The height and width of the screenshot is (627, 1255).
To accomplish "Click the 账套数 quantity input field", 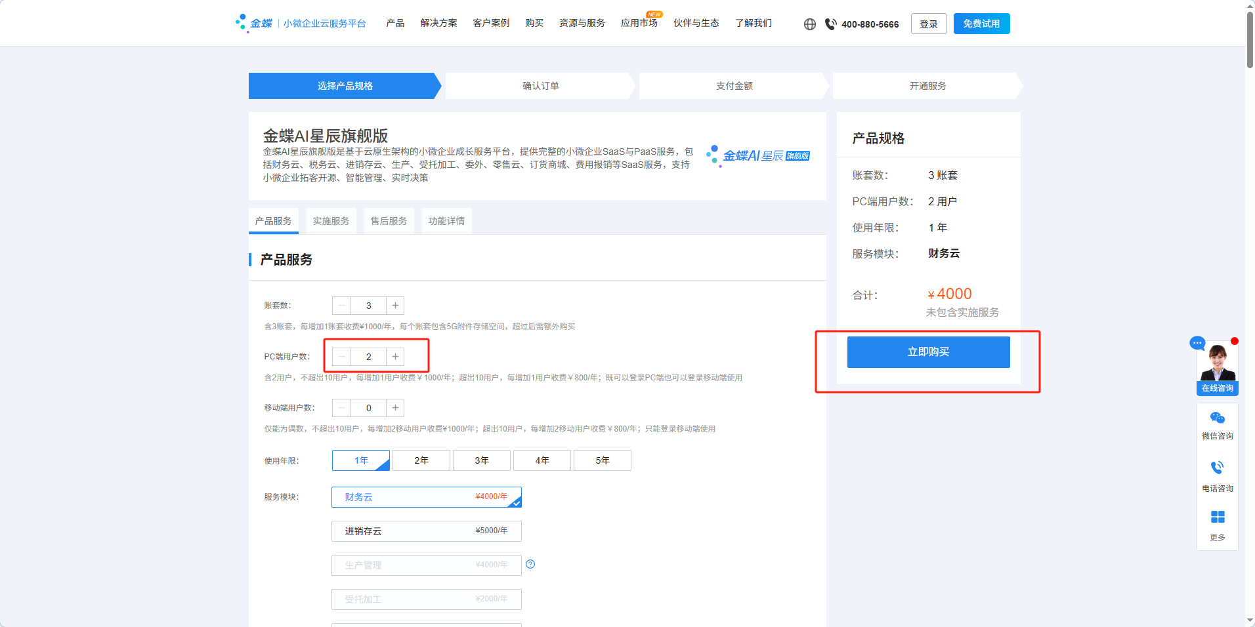I will [x=368, y=306].
